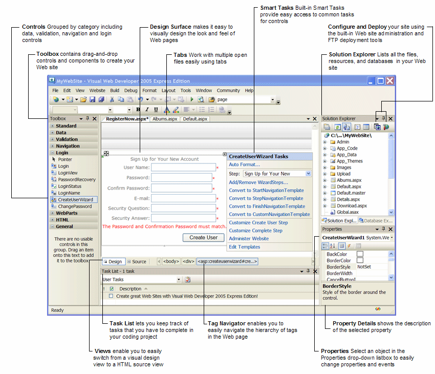The width and height of the screenshot is (435, 374).
Task: Click the Edit Templates link
Action: 245,247
